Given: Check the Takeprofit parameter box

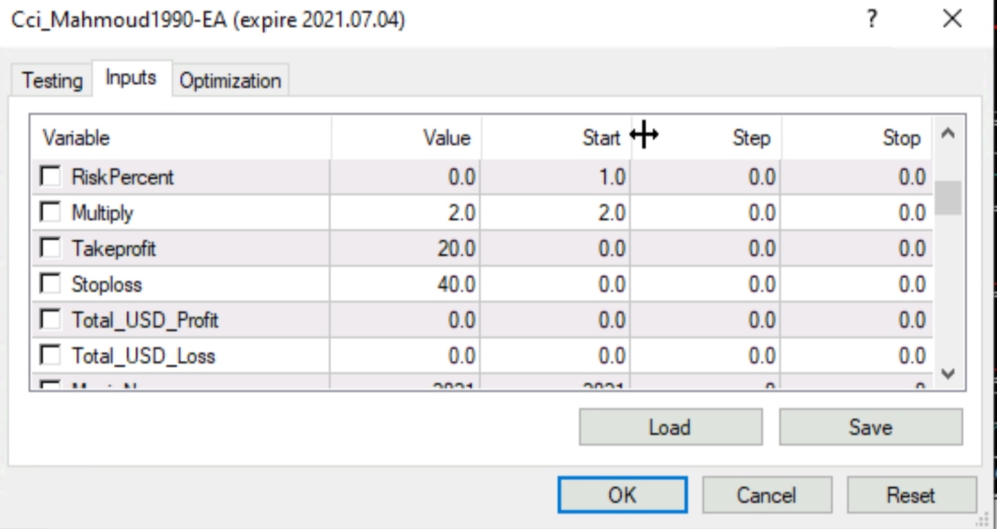Looking at the screenshot, I should click(x=50, y=248).
